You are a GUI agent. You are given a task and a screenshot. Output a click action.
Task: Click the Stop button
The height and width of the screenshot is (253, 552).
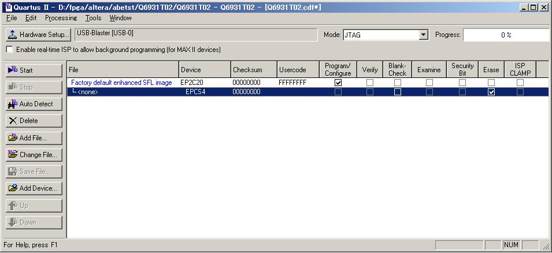pyautogui.click(x=34, y=87)
